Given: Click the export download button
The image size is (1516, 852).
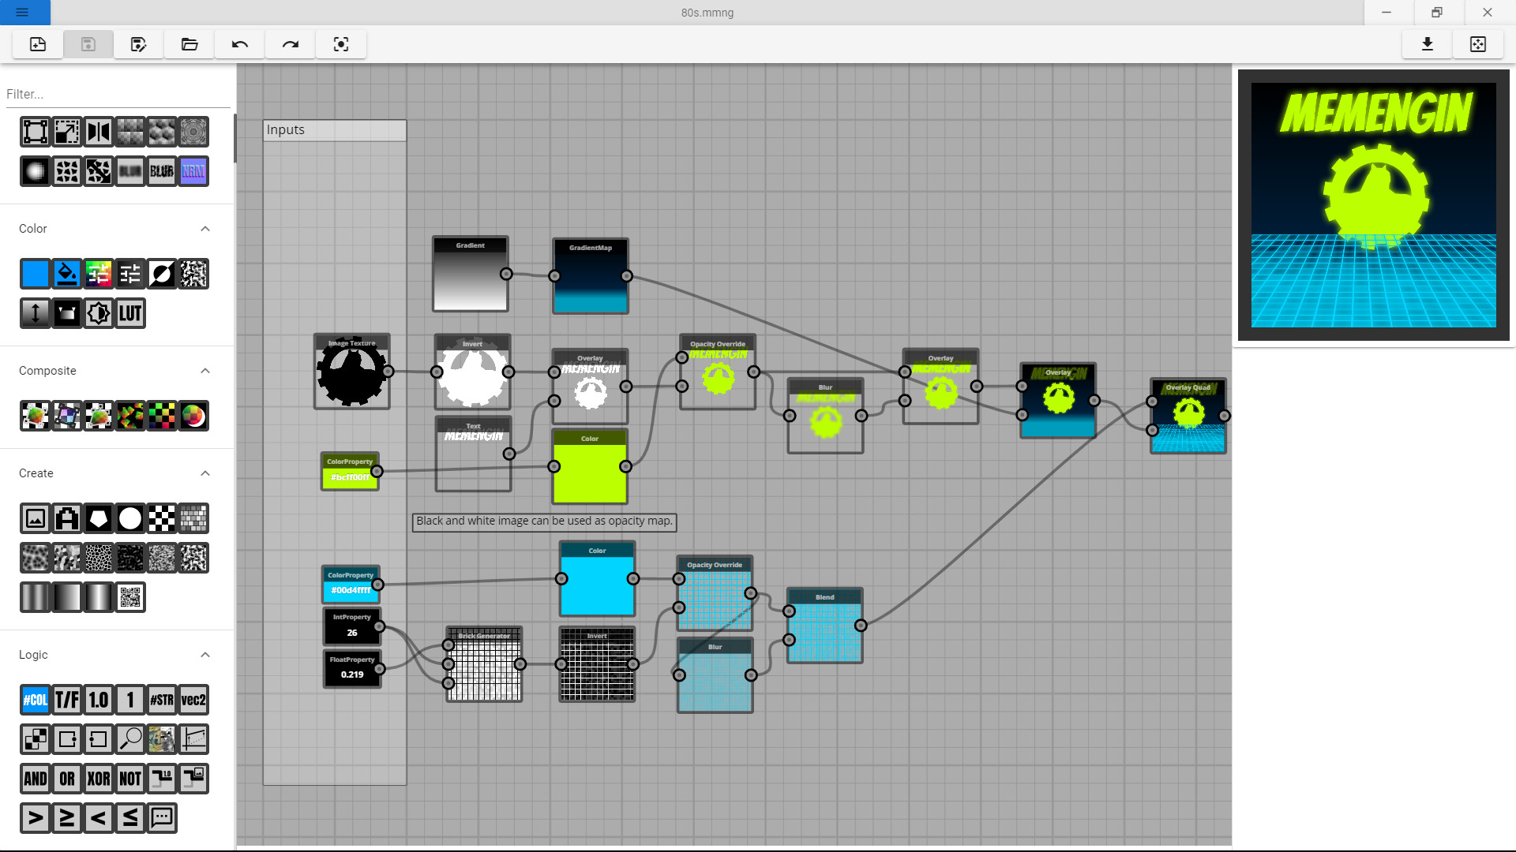Looking at the screenshot, I should 1428,44.
